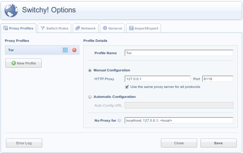
Task: Click the help question mark beside No Proxy for
Action: (x=119, y=120)
